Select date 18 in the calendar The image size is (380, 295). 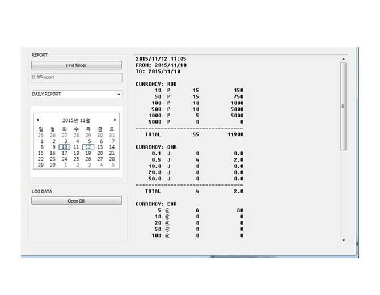pos(76,153)
